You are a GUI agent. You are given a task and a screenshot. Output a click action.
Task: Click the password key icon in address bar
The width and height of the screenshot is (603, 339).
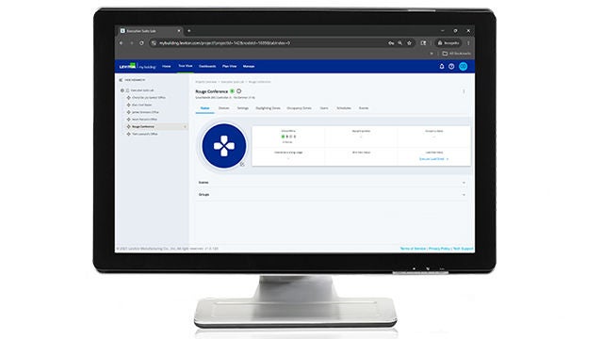pos(391,43)
